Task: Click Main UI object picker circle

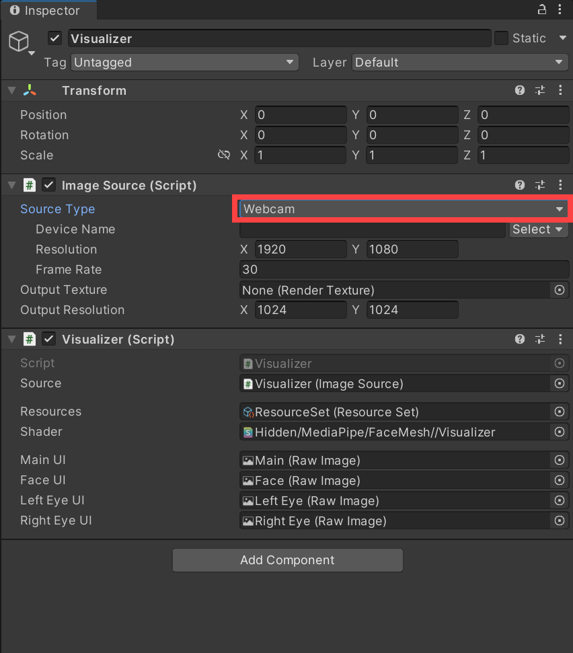Action: tap(560, 460)
